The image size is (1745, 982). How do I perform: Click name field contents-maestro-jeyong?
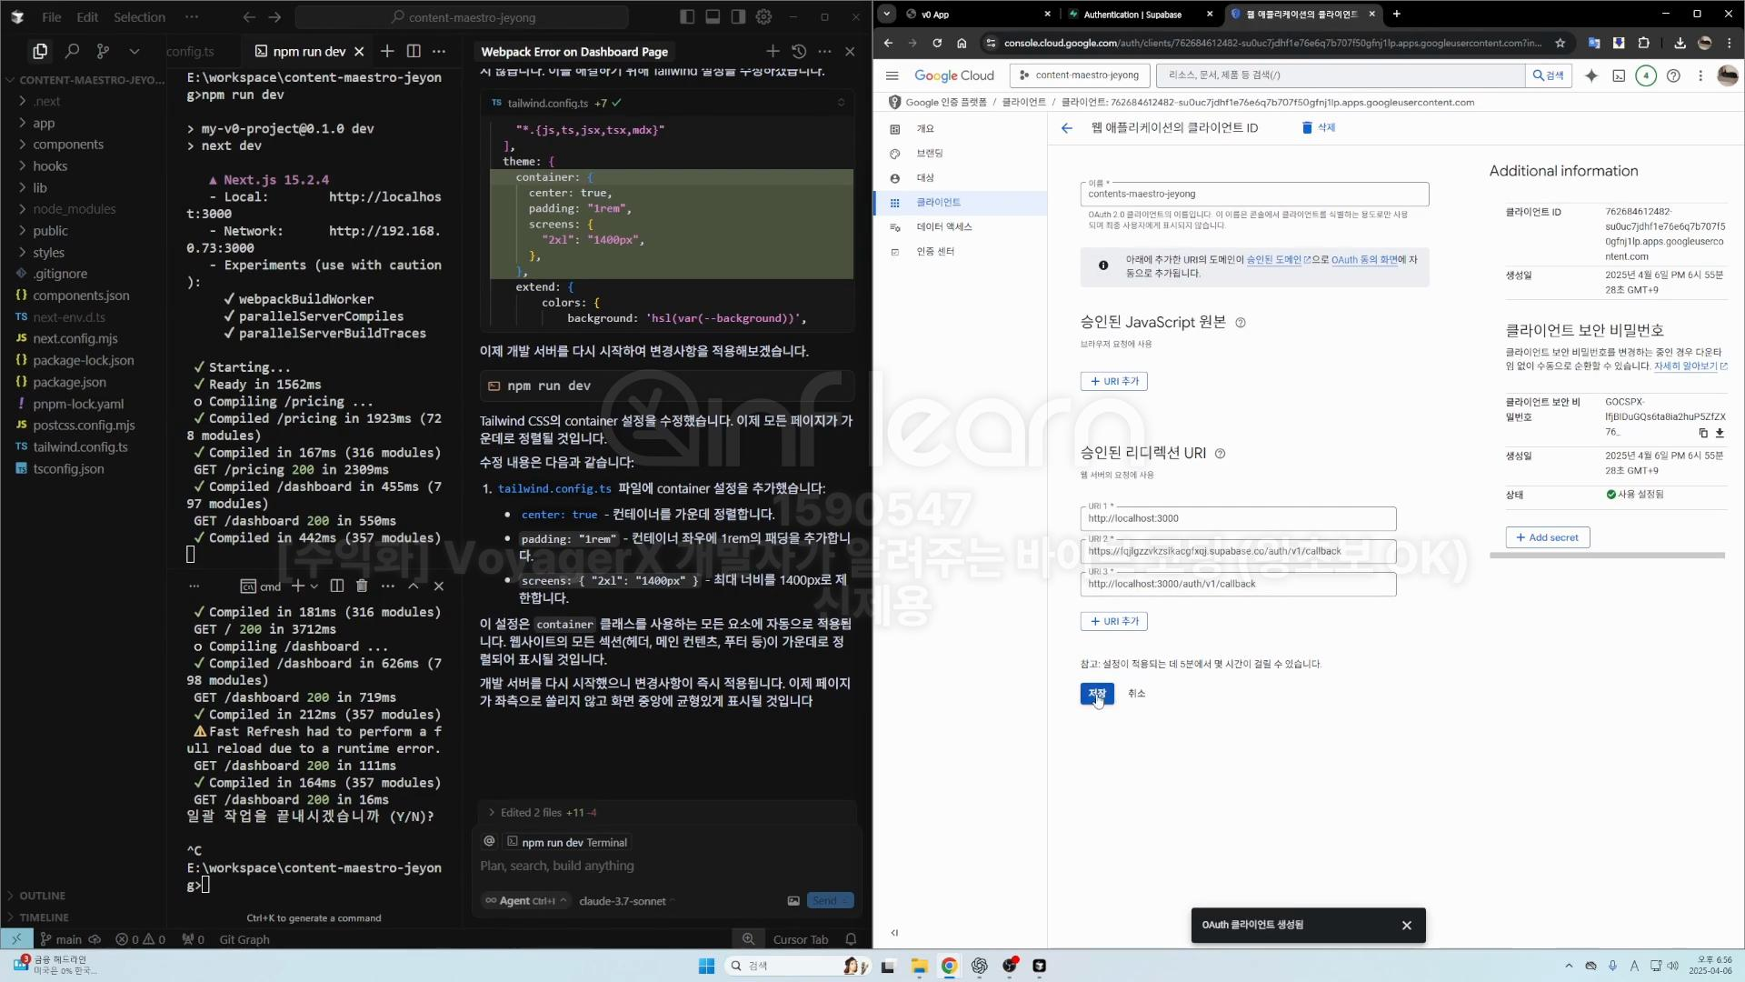coord(1254,194)
